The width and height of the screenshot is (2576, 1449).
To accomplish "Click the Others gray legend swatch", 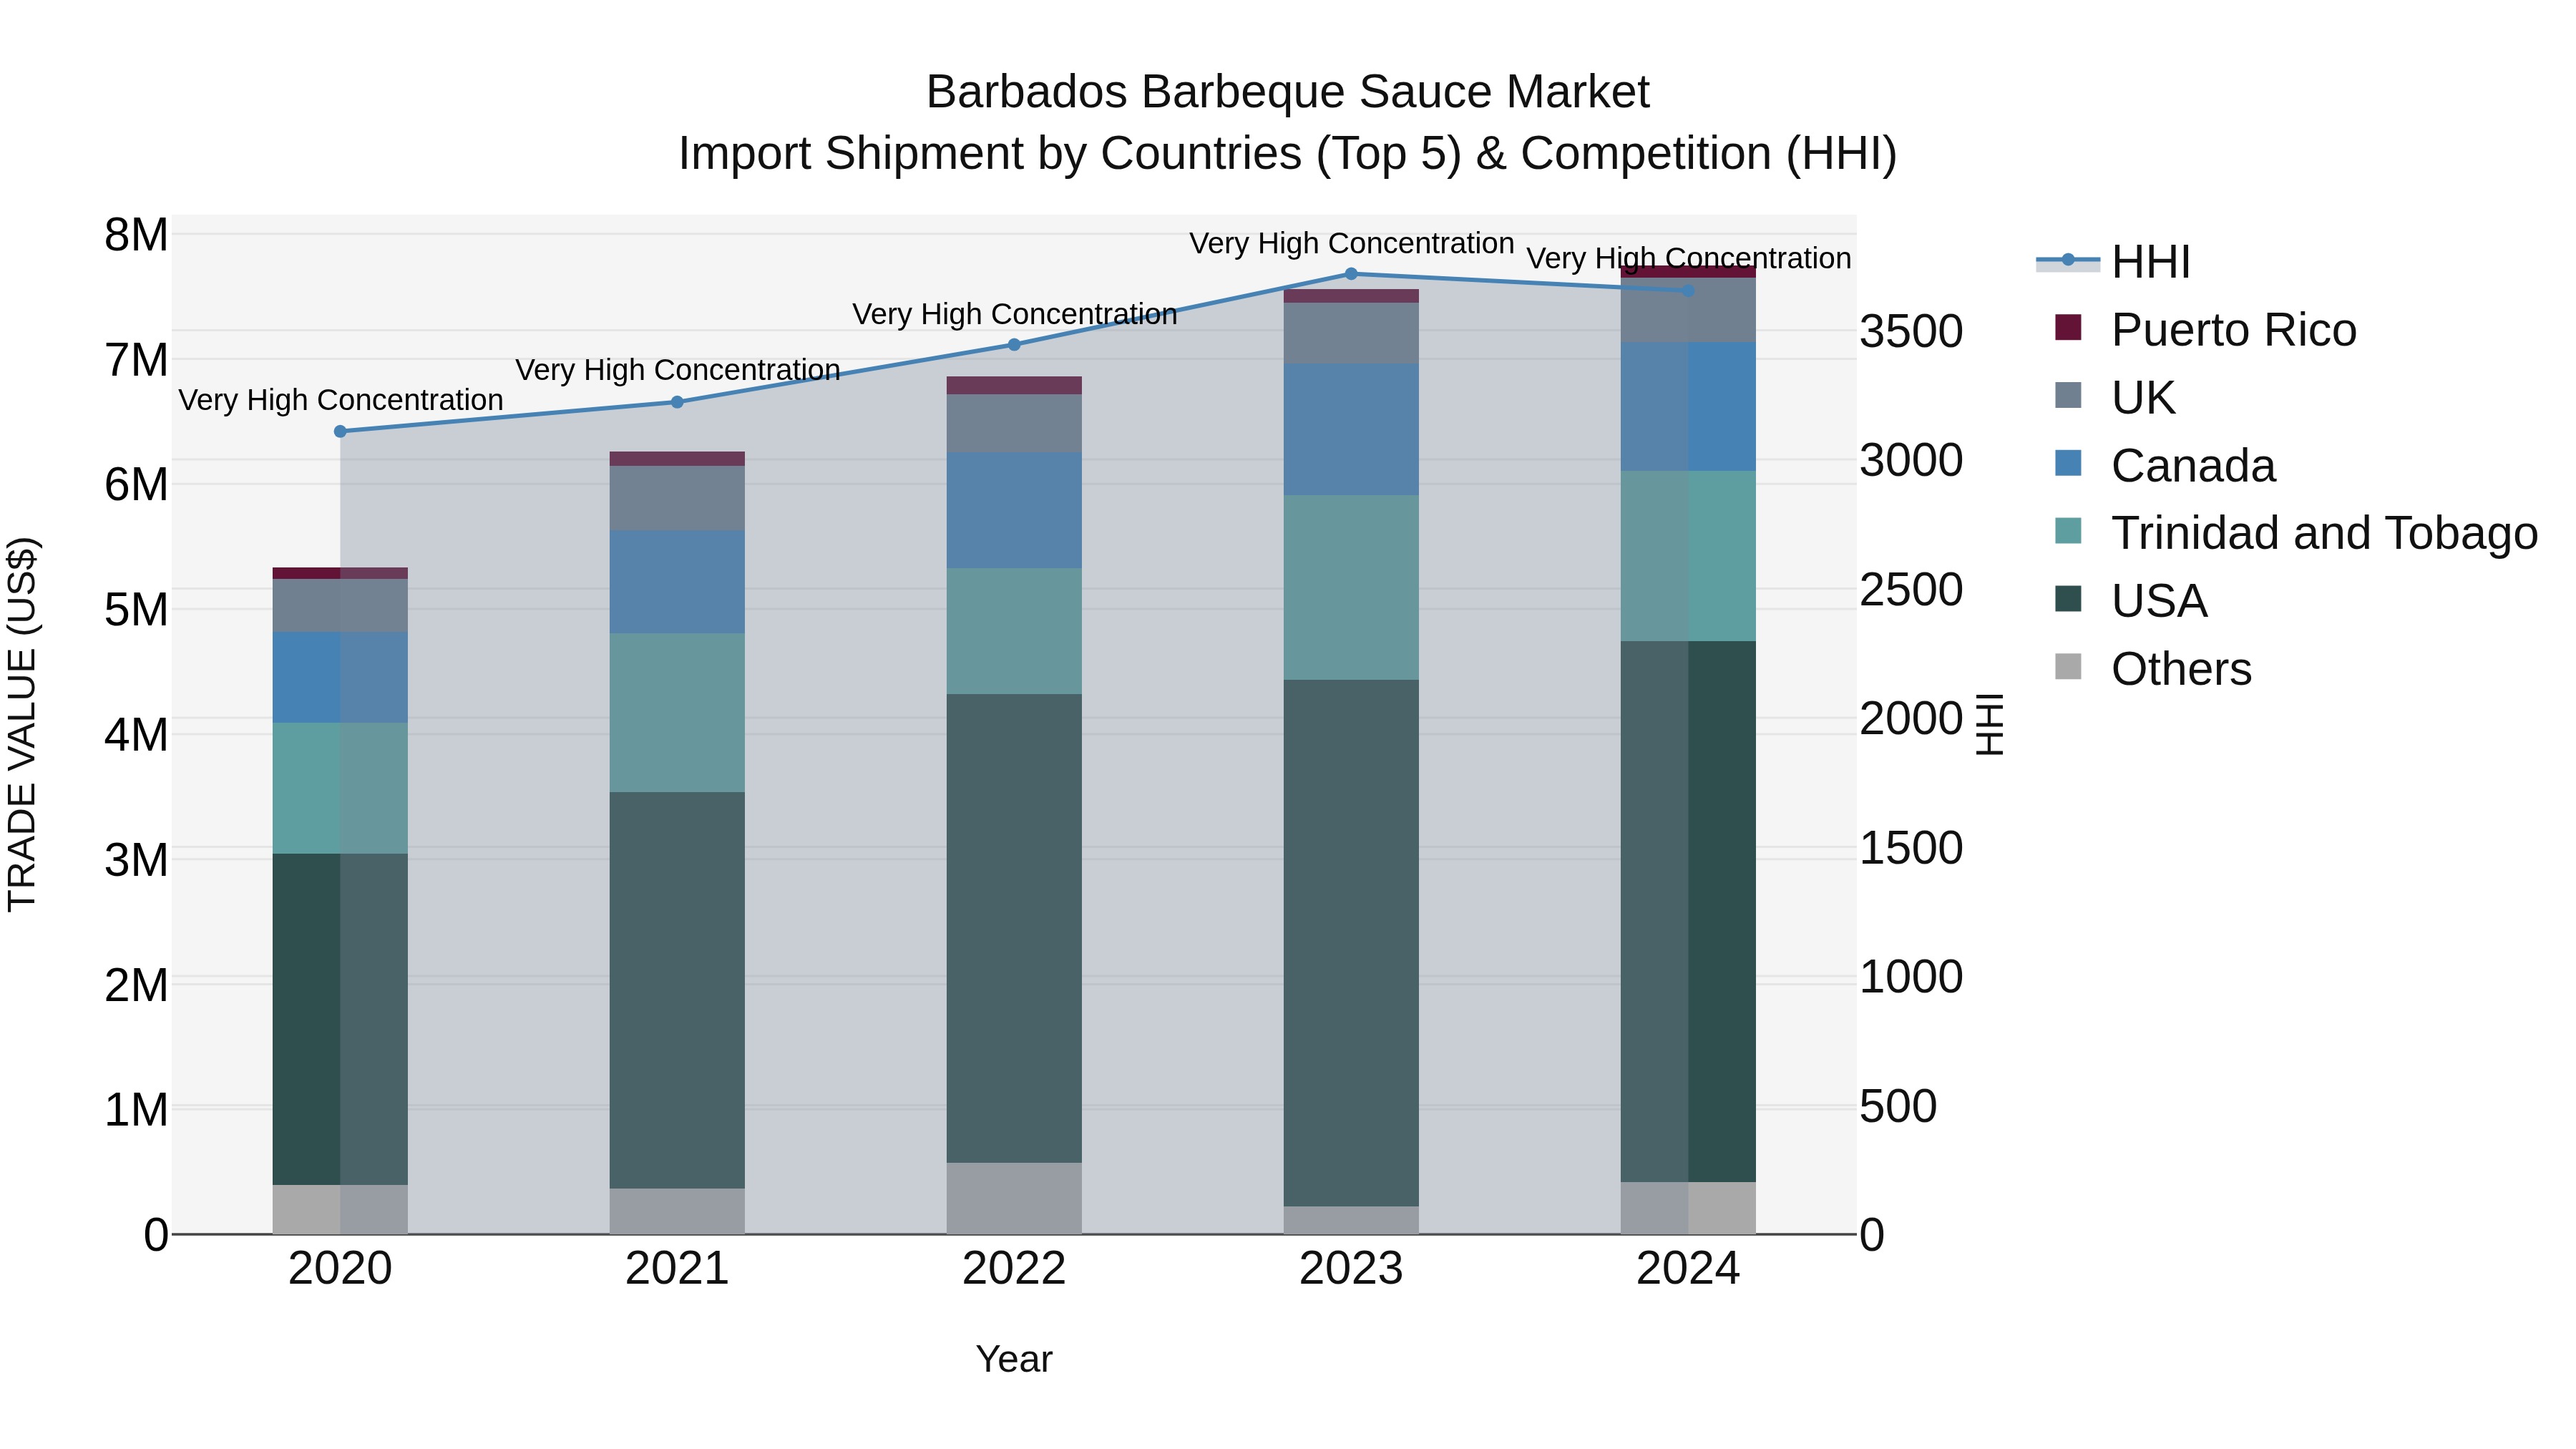I will click(x=2068, y=666).
